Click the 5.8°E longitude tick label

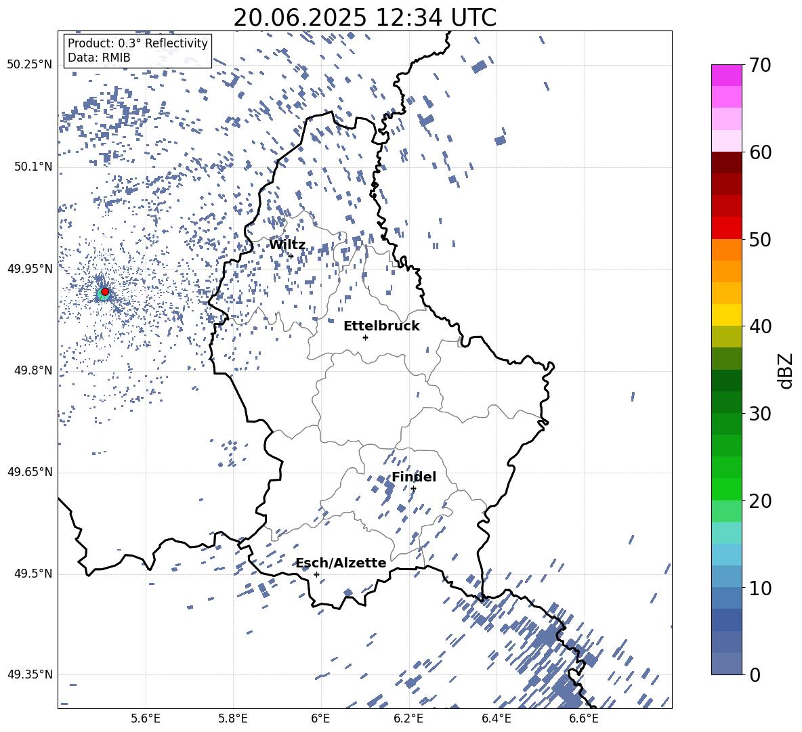233,718
